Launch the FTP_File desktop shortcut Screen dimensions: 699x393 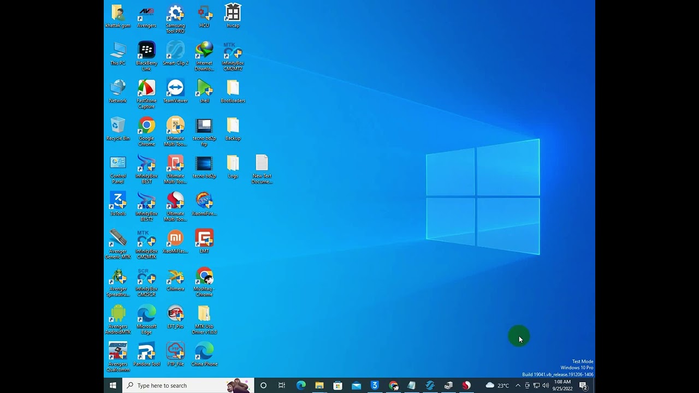[x=175, y=355]
